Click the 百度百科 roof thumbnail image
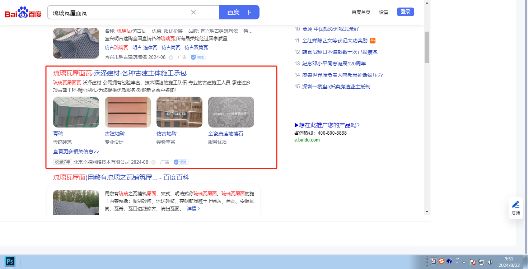This screenshot has width=528, height=269. (x=76, y=203)
